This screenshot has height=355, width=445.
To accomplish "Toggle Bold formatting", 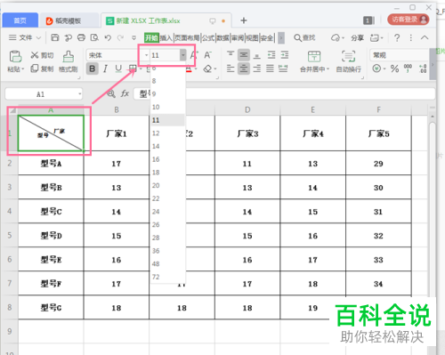I will [93, 69].
